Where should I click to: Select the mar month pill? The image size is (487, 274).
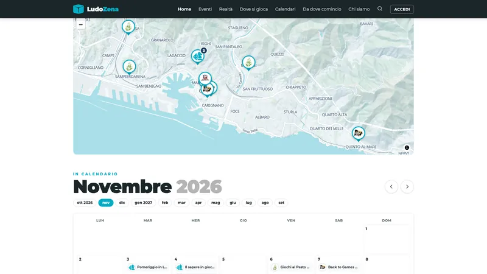click(x=181, y=203)
